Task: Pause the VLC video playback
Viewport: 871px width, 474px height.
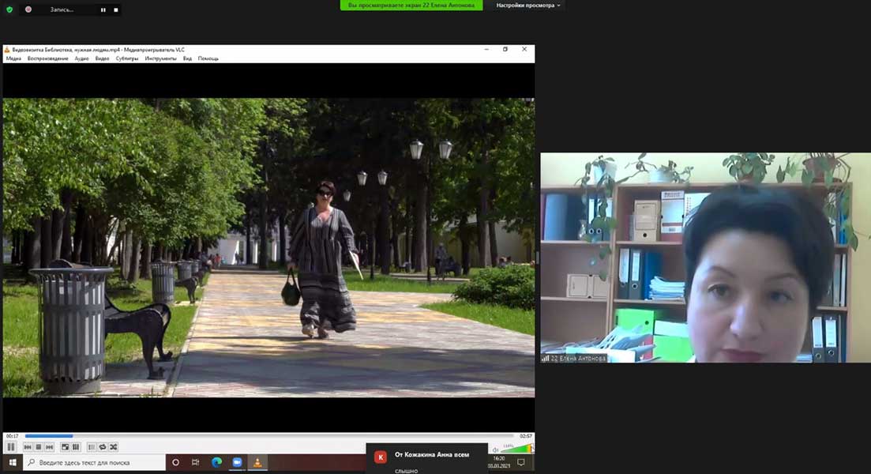Action: point(12,447)
